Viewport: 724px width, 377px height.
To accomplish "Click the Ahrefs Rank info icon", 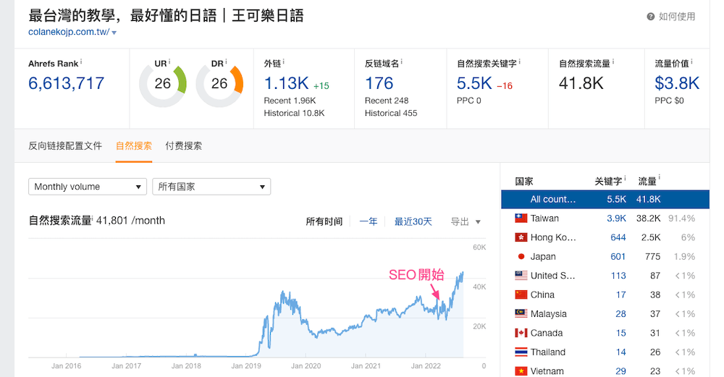I will [81, 61].
